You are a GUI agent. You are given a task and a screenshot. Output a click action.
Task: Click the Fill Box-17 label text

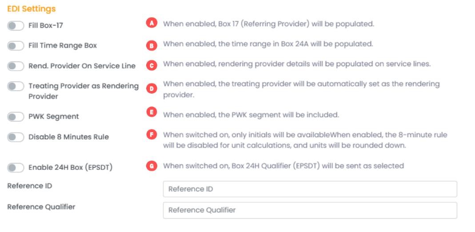tap(46, 26)
